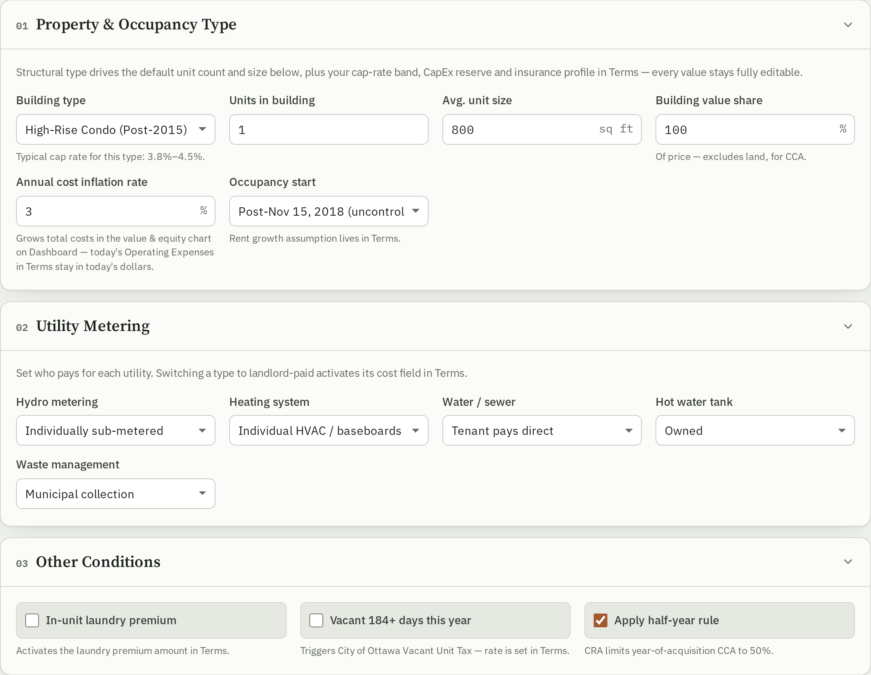The image size is (871, 675).
Task: Click the 'Activates the laundry premium amount' note
Action: tap(122, 651)
